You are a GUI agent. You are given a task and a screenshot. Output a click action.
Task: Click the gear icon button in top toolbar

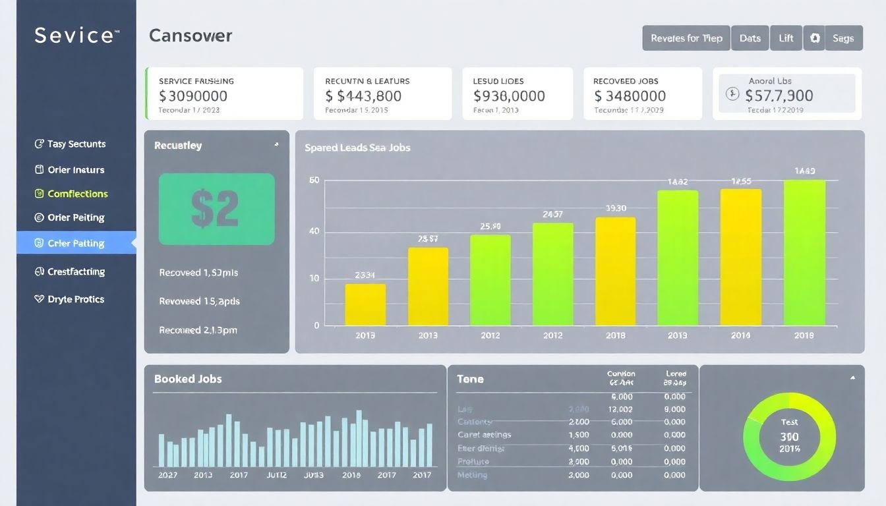815,38
